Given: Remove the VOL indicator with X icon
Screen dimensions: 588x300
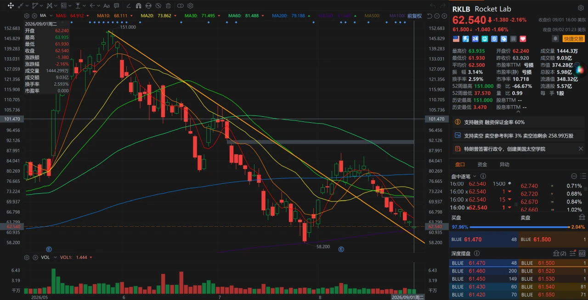Looking at the screenshot, I should (34, 257).
